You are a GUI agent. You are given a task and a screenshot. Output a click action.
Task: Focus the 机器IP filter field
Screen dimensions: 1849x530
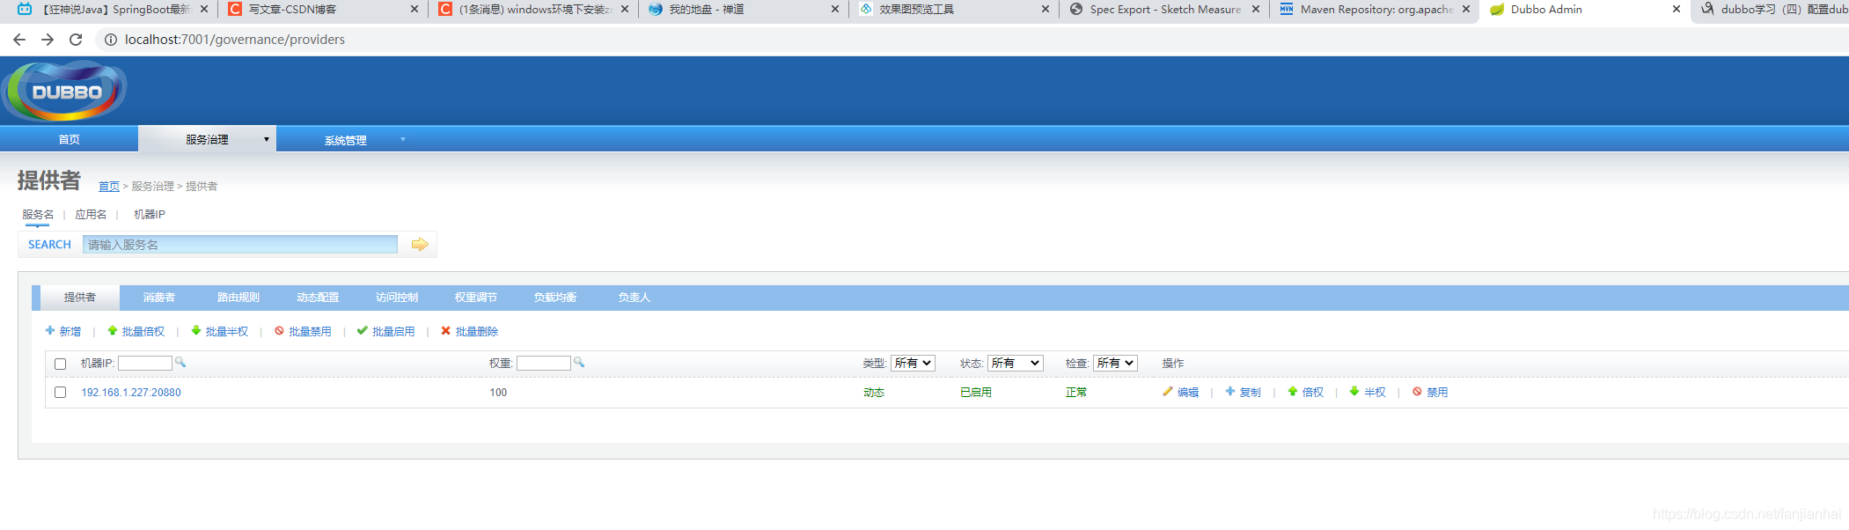point(145,363)
